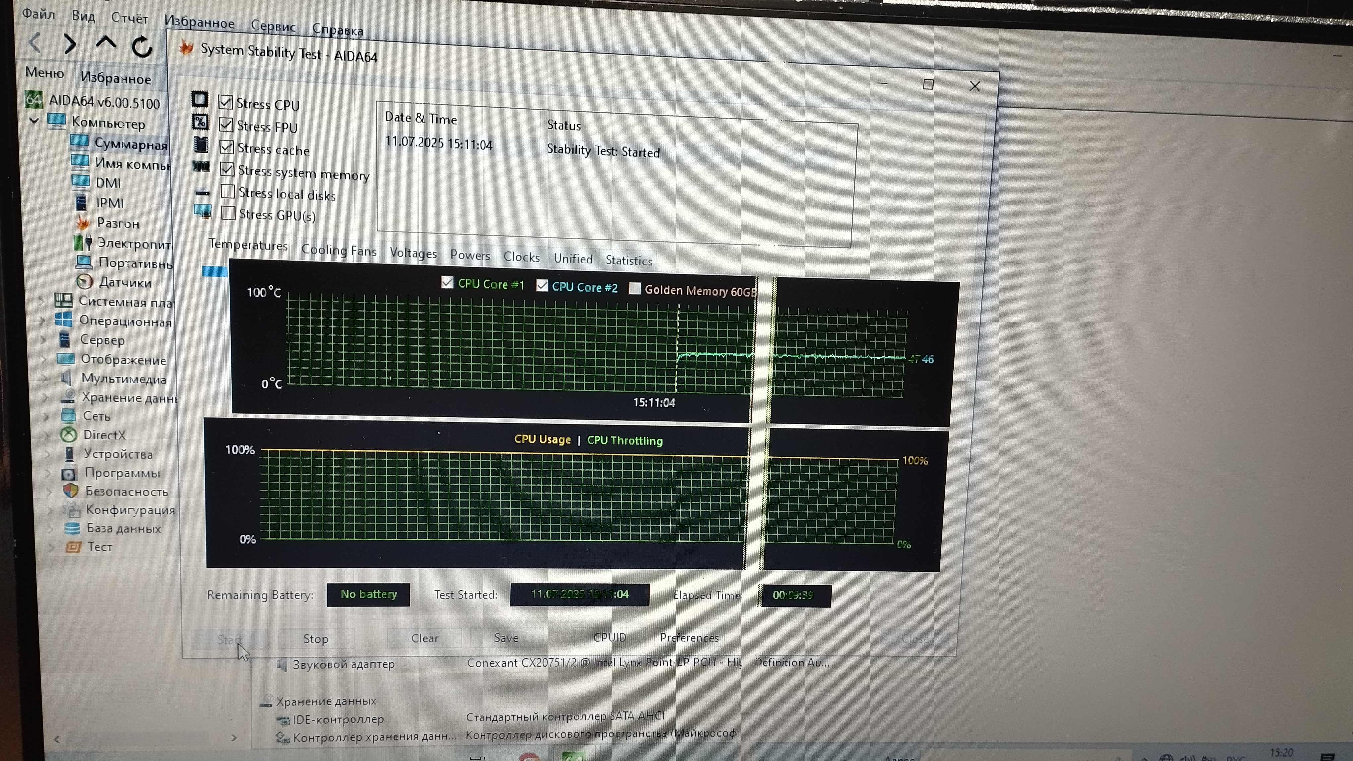Open the Preferences button
1353x761 pixels.
(689, 638)
